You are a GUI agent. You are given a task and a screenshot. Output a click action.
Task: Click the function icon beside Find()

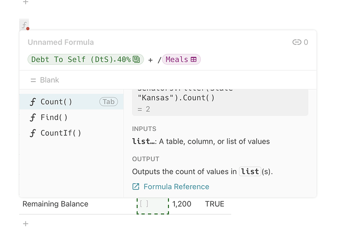click(x=33, y=117)
